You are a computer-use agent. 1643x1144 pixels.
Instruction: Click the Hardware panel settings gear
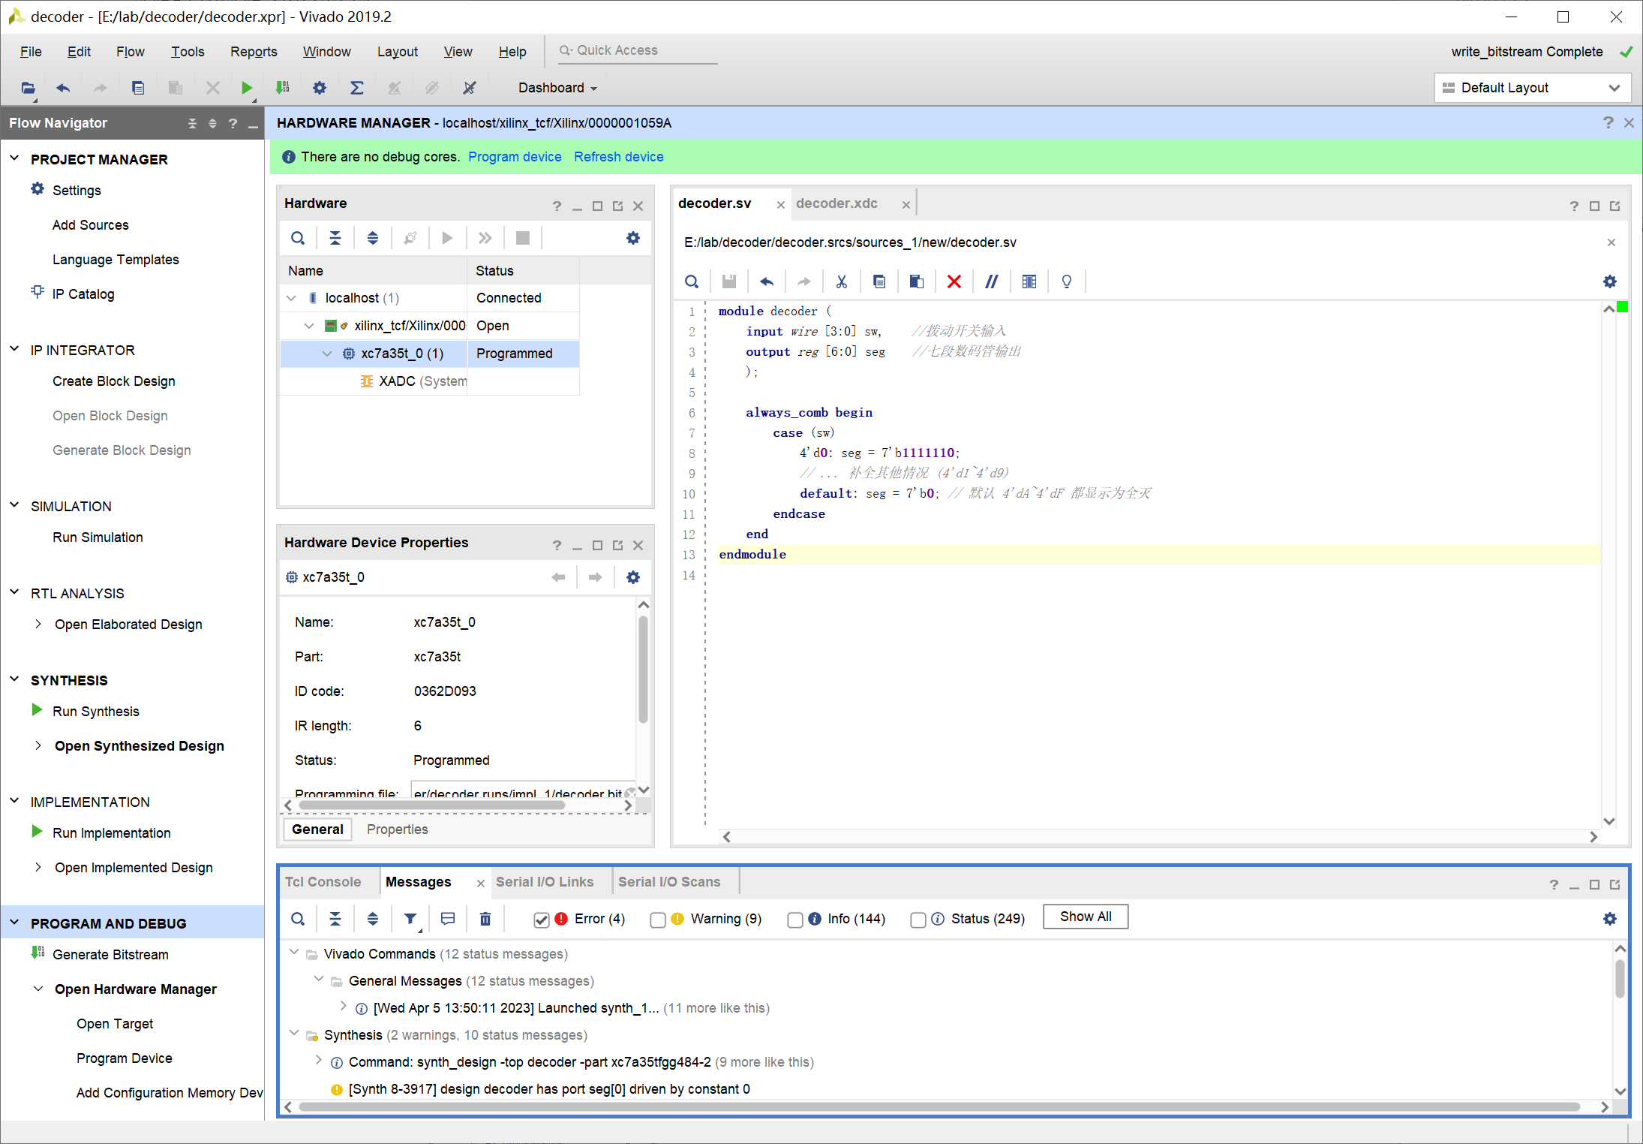(x=633, y=238)
